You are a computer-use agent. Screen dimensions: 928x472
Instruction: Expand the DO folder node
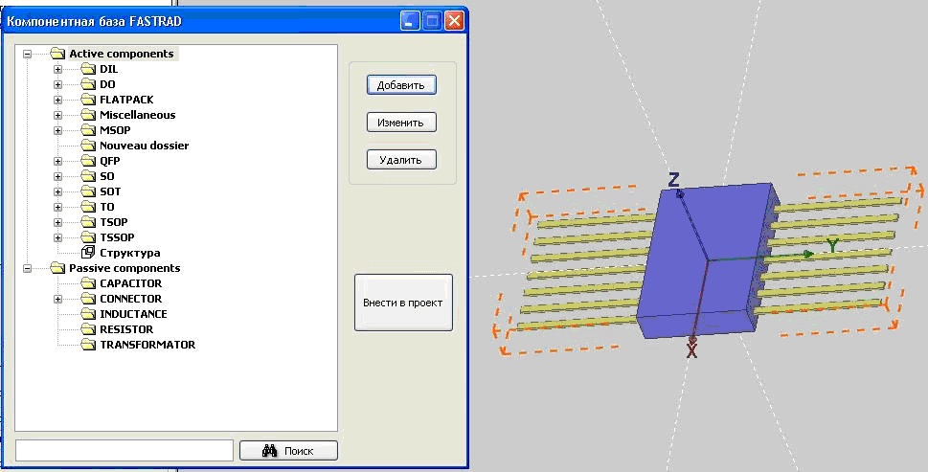pos(58,84)
